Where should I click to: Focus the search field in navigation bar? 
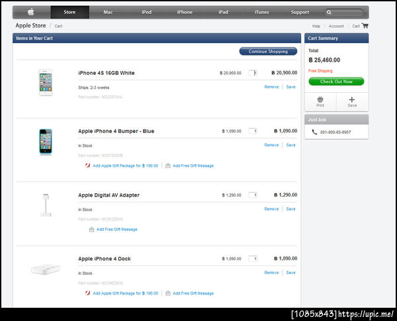point(344,12)
